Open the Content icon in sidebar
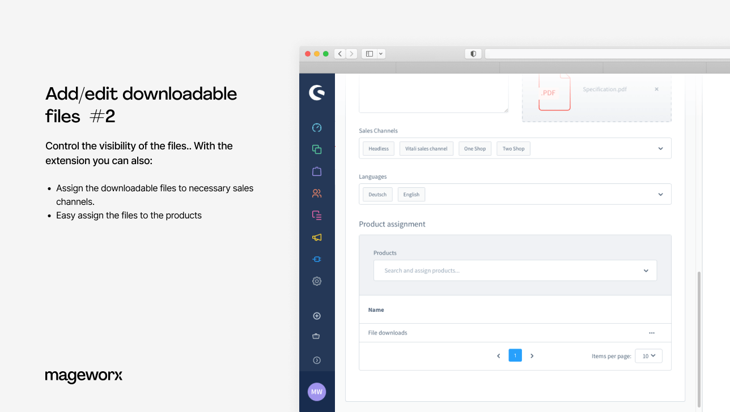The image size is (730, 412). tap(317, 215)
